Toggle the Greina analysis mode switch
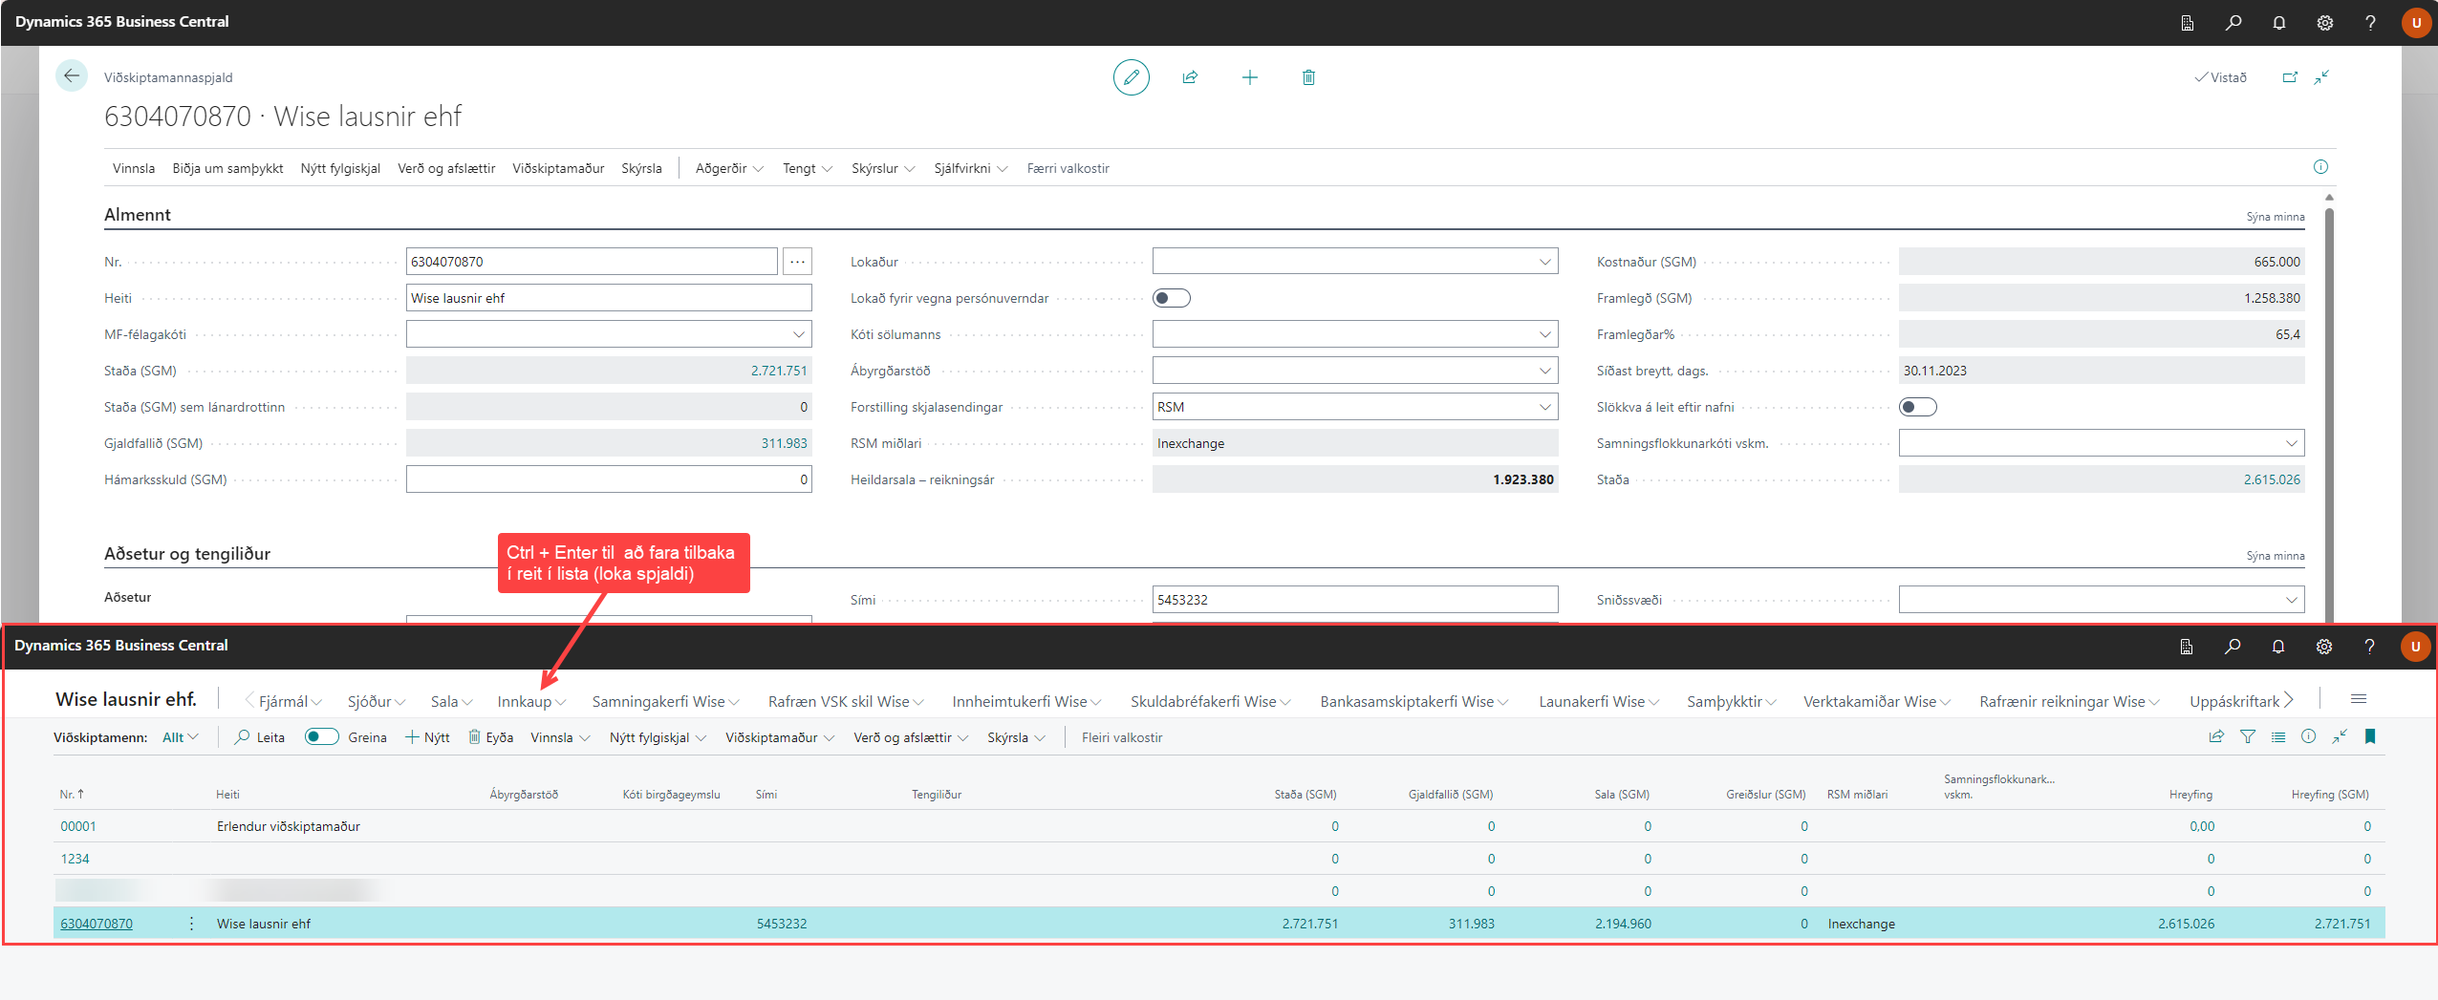2438x1000 pixels. pos(321,736)
